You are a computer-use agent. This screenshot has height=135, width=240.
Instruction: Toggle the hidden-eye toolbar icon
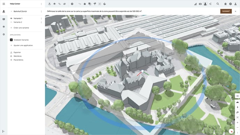coord(65,4)
